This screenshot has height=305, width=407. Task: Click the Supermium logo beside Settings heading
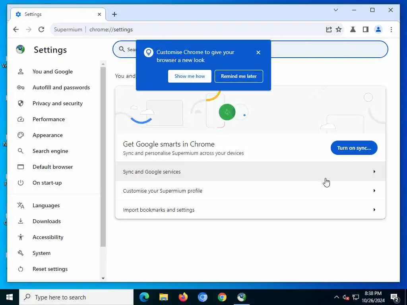click(x=20, y=49)
